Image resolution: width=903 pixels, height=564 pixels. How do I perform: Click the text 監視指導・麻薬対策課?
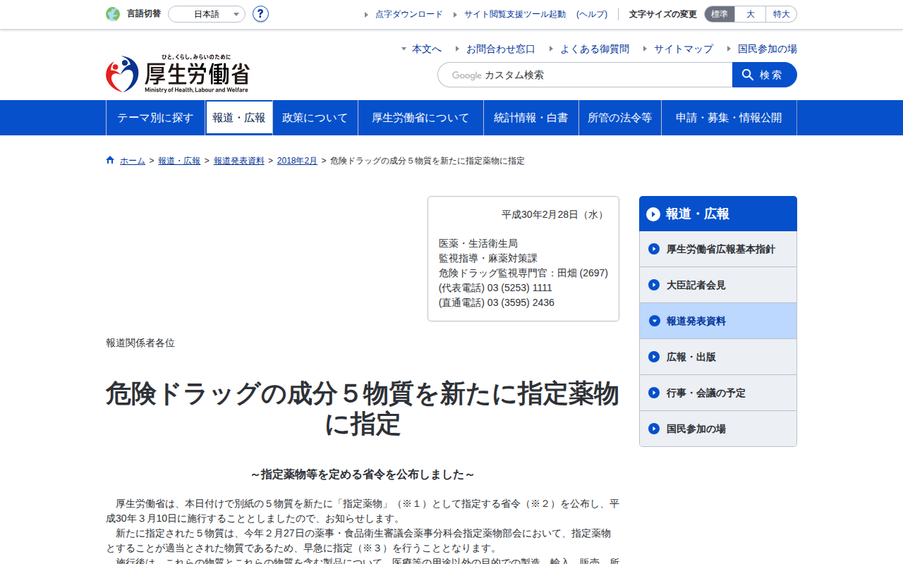coord(488,258)
